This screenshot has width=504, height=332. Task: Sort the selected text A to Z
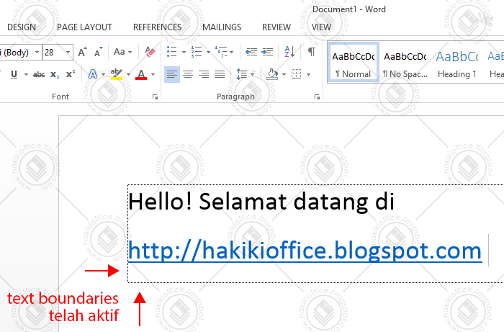pyautogui.click(x=289, y=52)
